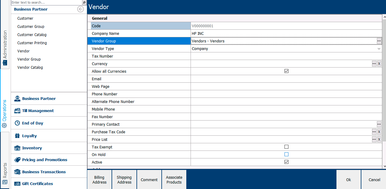Click the Operations gear icon
Image resolution: width=386 pixels, height=189 pixels.
coord(5,125)
